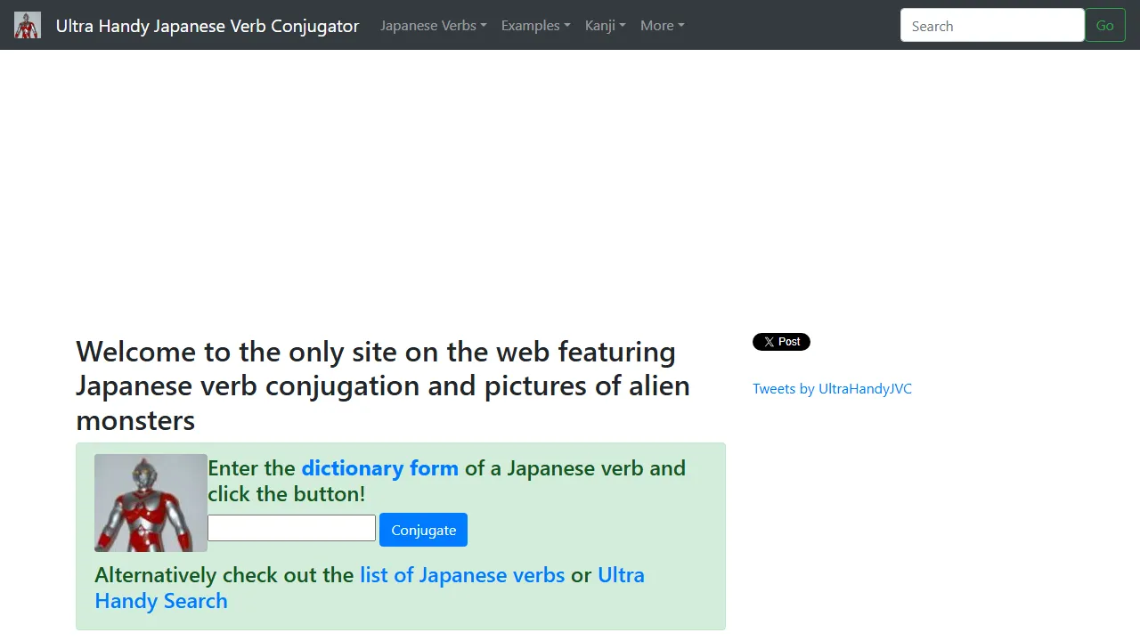Image resolution: width=1140 pixels, height=641 pixels.
Task: Open the list of Japanese verbs link
Action: 461,575
